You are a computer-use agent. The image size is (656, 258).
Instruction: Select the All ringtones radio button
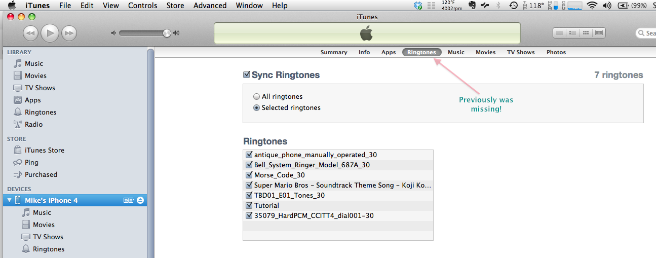pyautogui.click(x=256, y=96)
